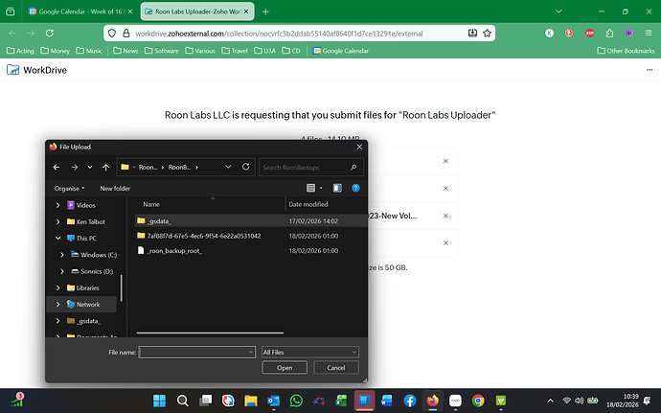Click New folder in dialog toolbar
This screenshot has height=413, width=661.
(x=115, y=188)
